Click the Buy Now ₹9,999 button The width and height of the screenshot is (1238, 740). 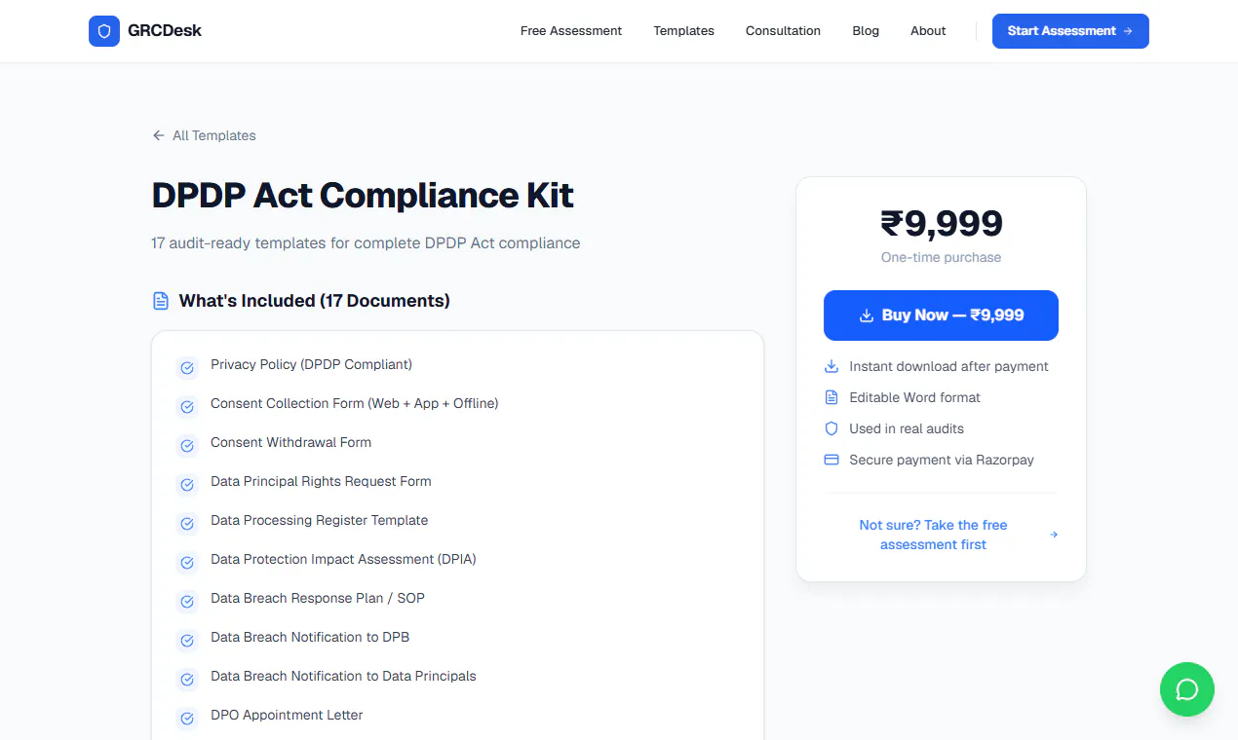tap(941, 315)
